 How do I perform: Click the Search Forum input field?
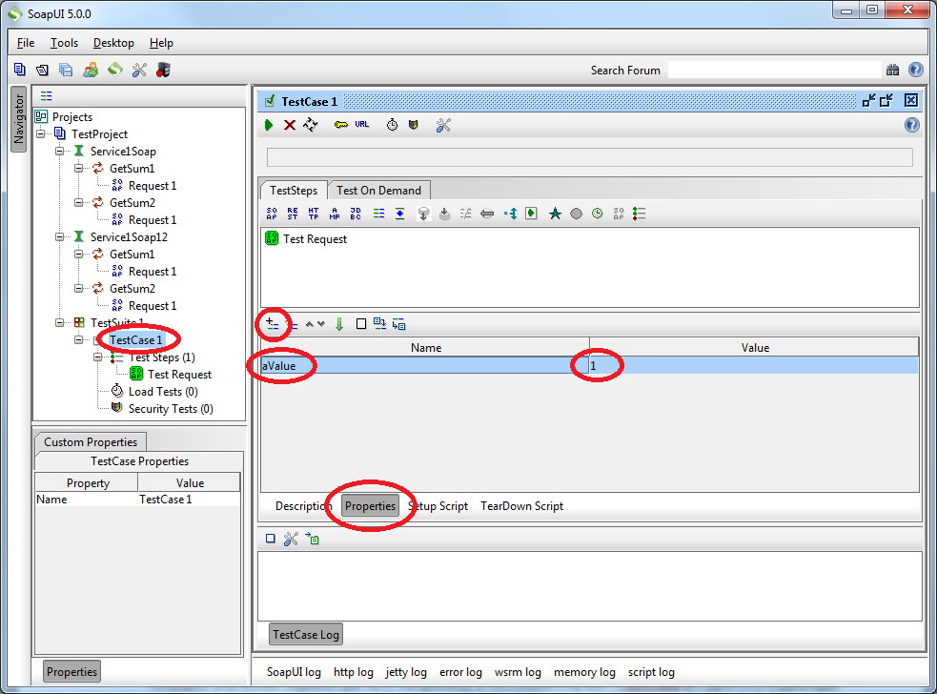point(774,70)
